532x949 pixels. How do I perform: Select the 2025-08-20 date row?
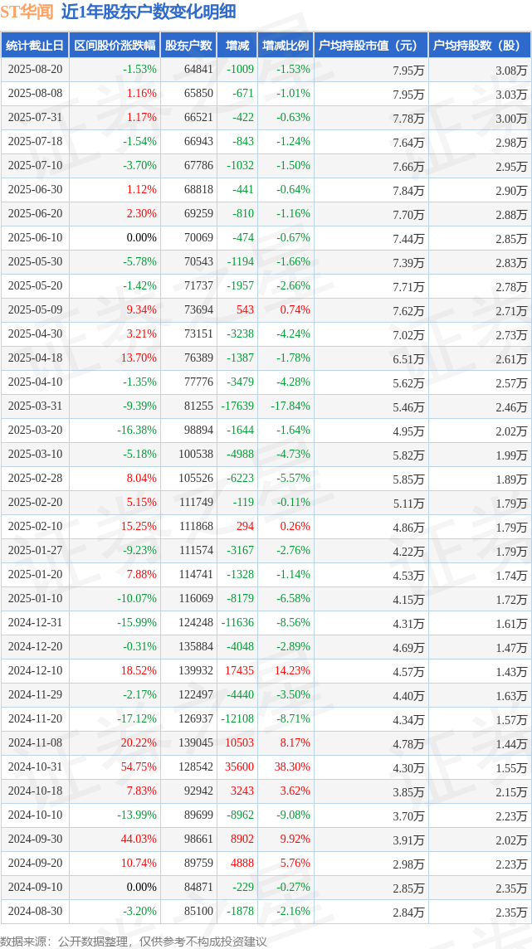click(x=35, y=70)
